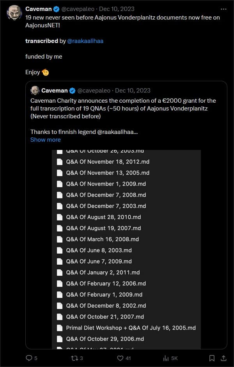This screenshot has height=367, width=234.
Task: Open Caveman's profile avatar at top
Action: coord(14,12)
